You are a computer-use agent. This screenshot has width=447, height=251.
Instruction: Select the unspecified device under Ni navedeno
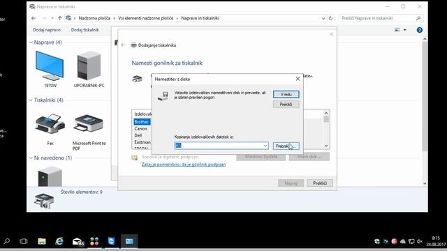[x=50, y=176]
